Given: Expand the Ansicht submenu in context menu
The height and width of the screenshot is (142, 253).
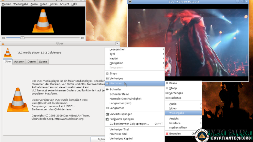Looking at the screenshot, I should coord(184,119).
